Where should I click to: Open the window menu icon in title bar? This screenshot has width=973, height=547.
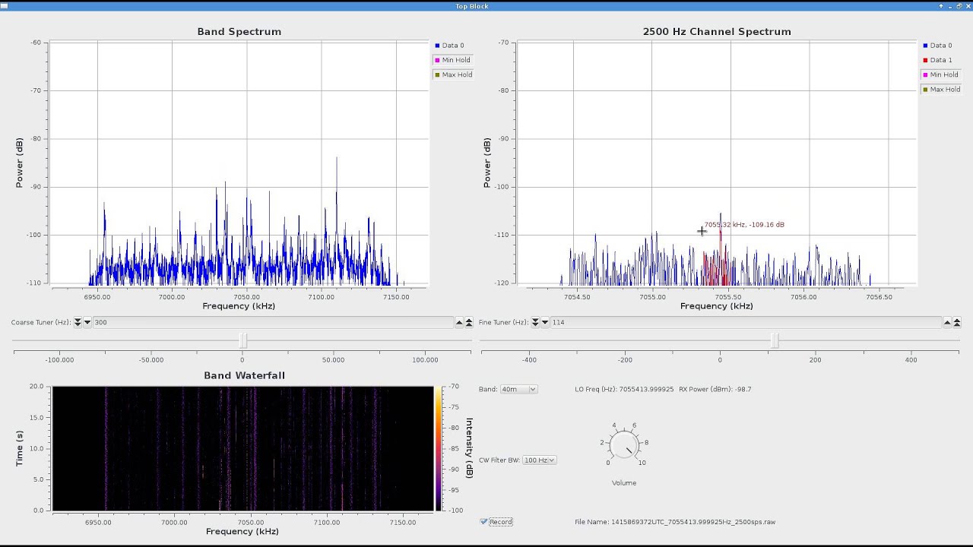point(5,6)
